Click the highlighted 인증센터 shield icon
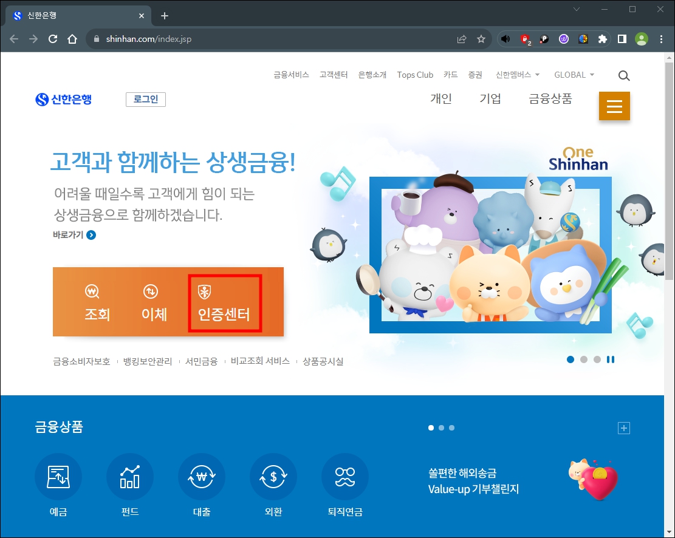 (204, 290)
